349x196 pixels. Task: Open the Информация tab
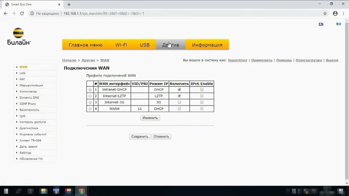(x=207, y=45)
